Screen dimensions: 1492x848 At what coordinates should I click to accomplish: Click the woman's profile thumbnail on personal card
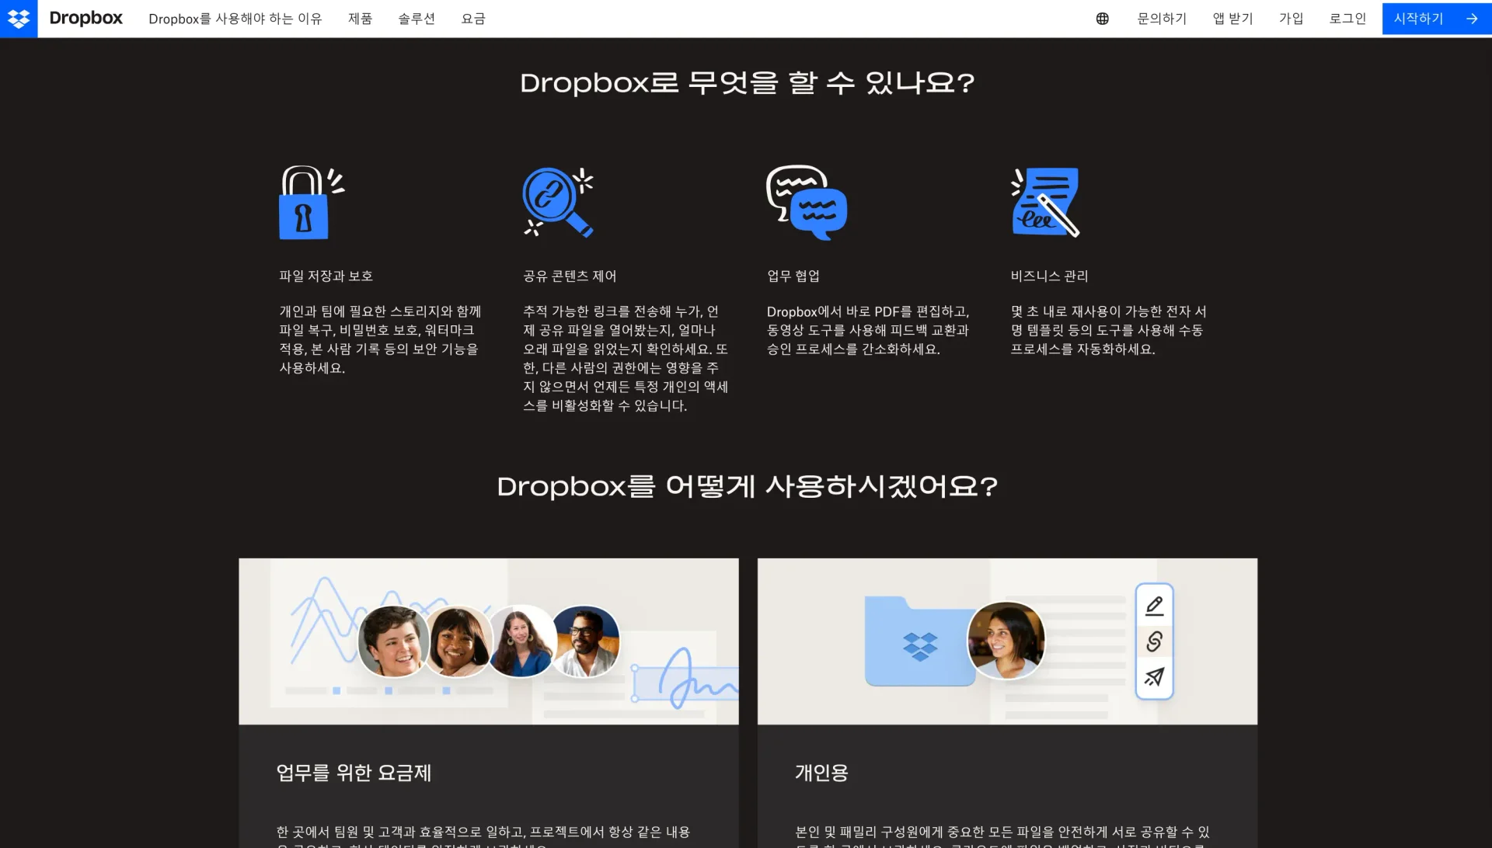coord(1006,641)
